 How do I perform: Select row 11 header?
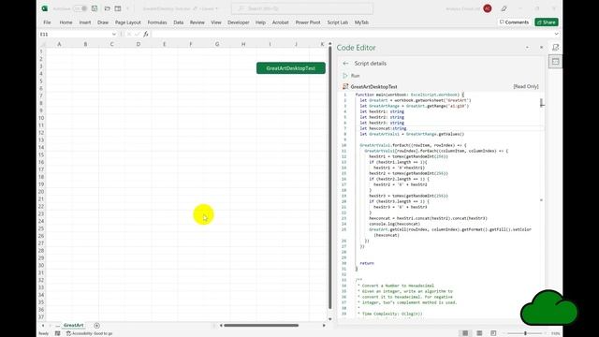pos(41,125)
